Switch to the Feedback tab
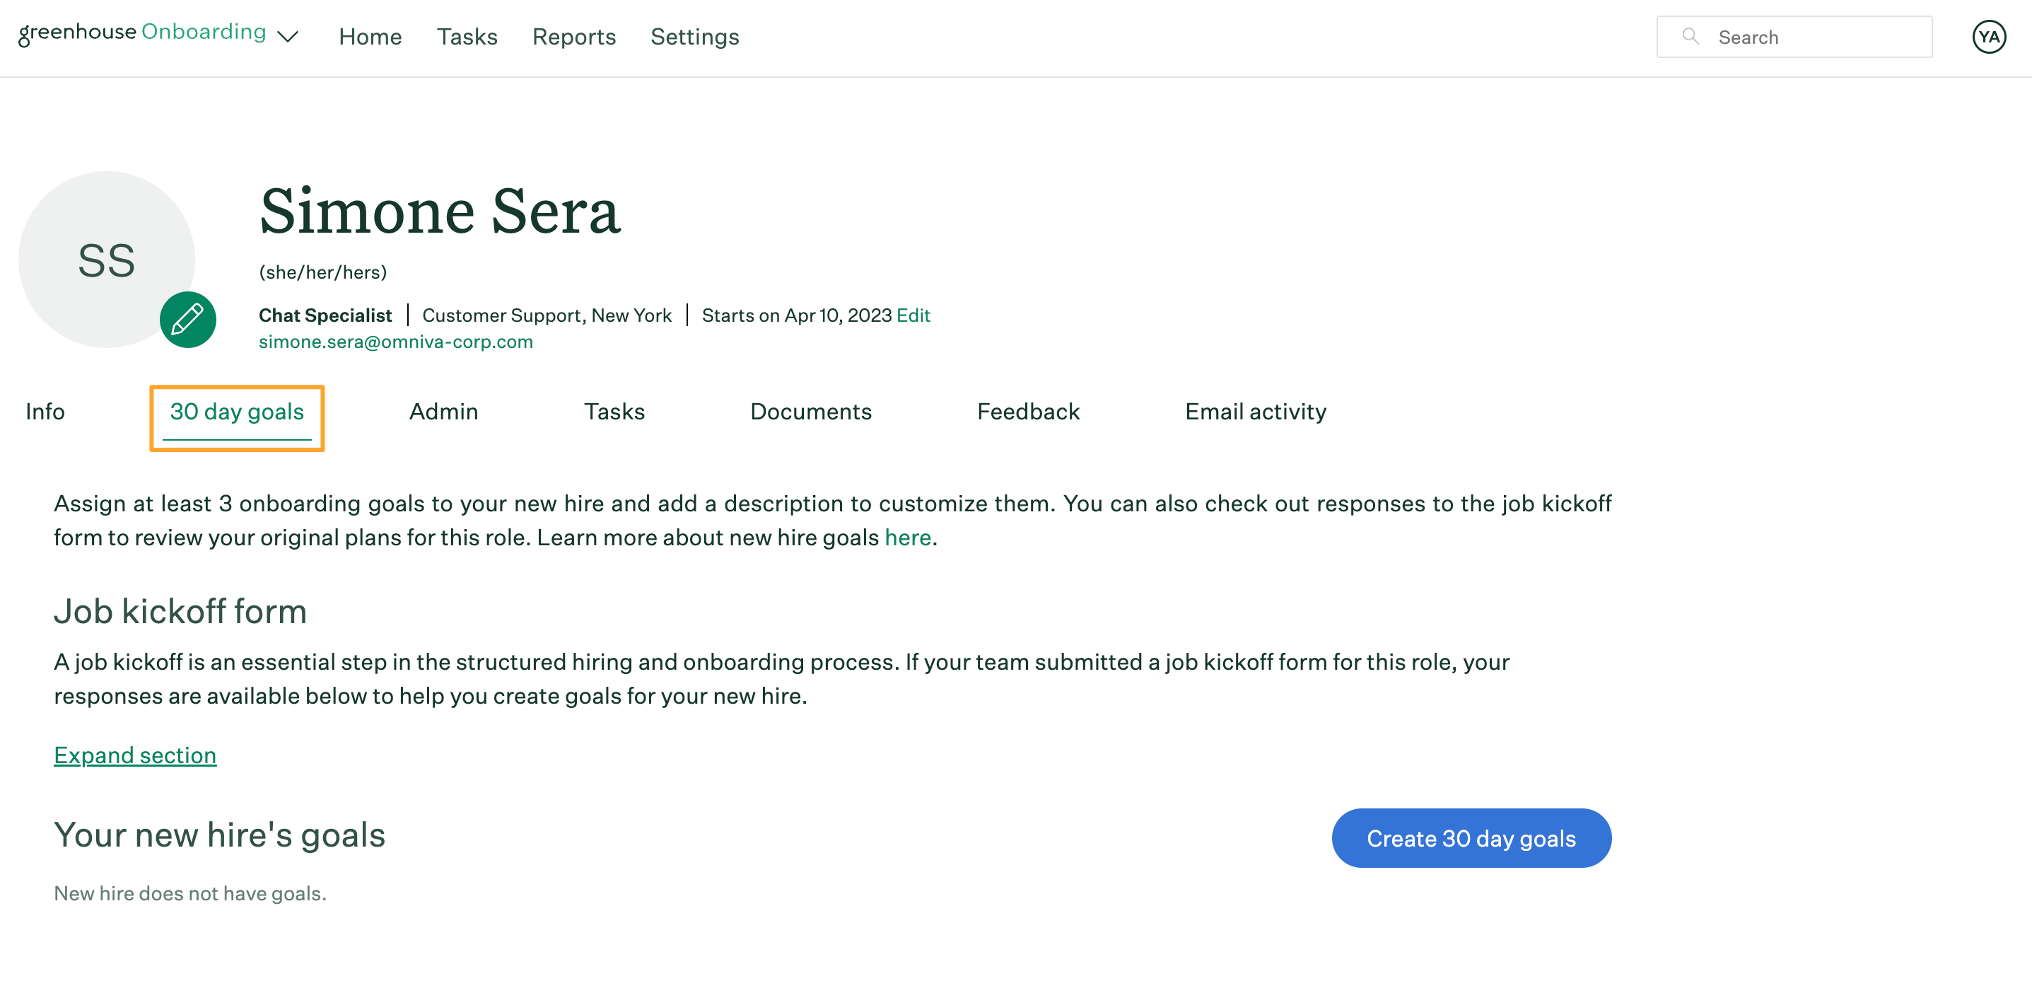 [1027, 411]
